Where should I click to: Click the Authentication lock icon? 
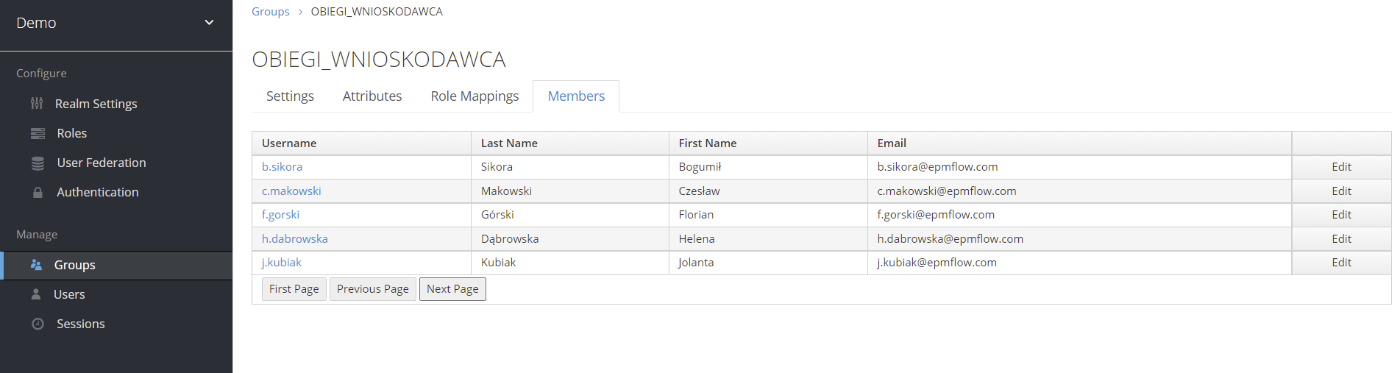[38, 193]
